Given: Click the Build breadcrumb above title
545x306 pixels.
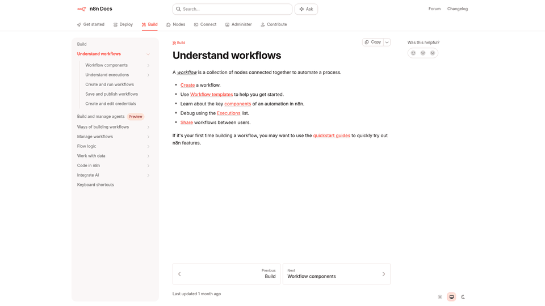Looking at the screenshot, I should 179,43.
